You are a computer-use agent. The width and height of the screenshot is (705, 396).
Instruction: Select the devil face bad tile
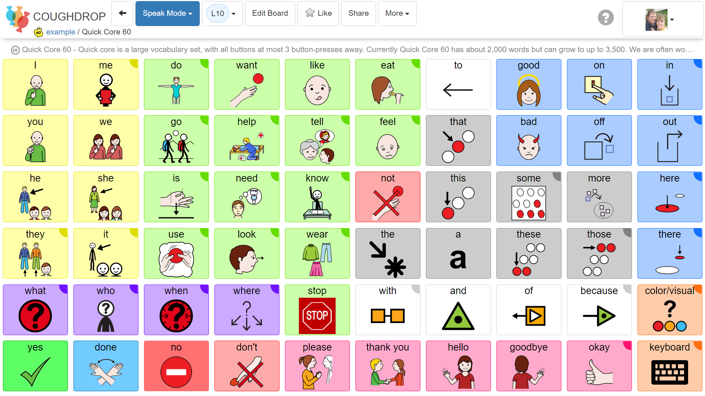[528, 140]
